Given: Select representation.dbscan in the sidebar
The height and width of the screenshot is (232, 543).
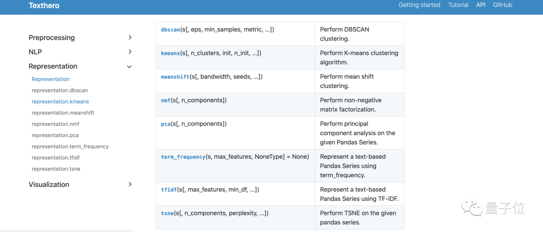Looking at the screenshot, I should coord(59,90).
